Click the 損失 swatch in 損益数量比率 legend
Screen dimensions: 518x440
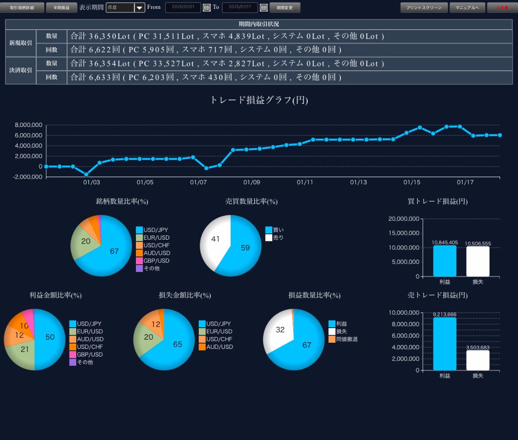(332, 331)
